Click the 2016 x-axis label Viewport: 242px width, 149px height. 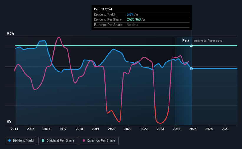(x=47, y=129)
